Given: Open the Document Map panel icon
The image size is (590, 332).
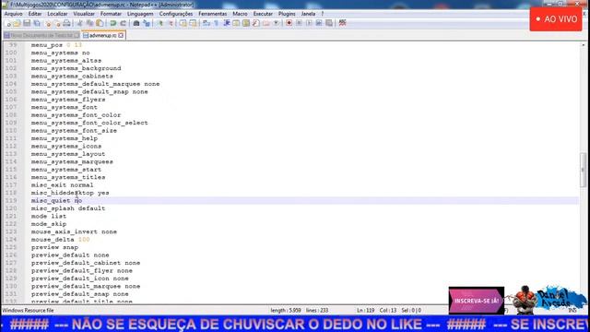Looking at the screenshot, I should (246, 23).
